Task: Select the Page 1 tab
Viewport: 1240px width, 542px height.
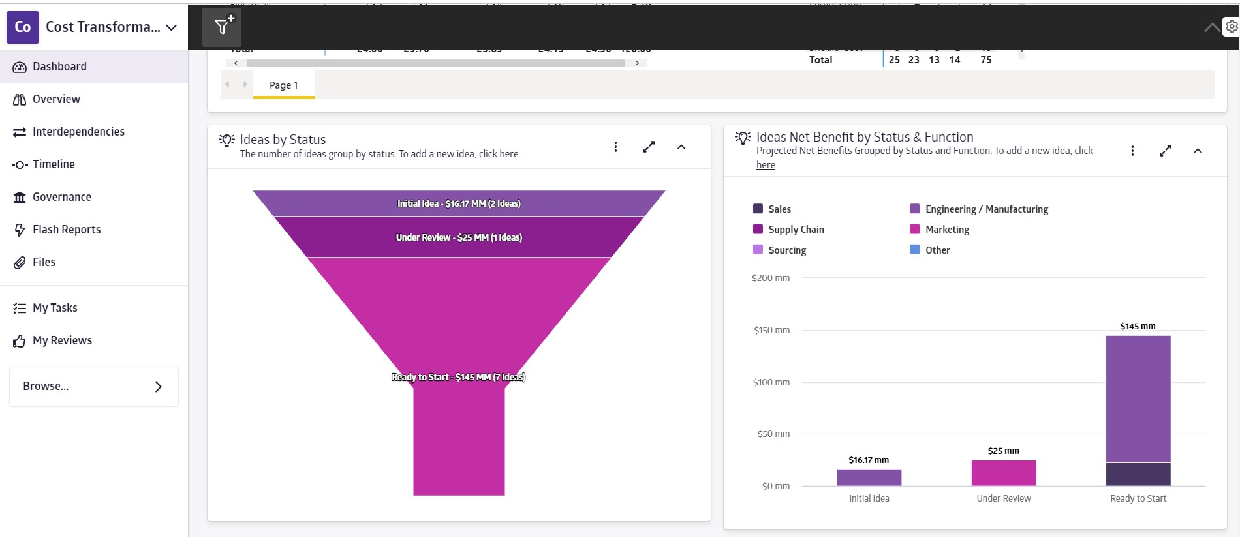Action: tap(283, 85)
